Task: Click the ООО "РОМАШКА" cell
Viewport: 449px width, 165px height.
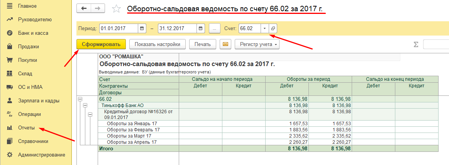Action: [x=121, y=56]
